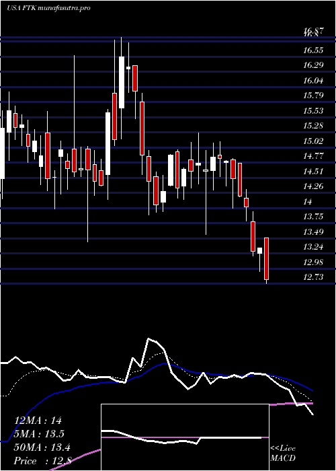Select the 15.28 price label
Image resolution: width=336 pixels, height=471 pixels.
[x=313, y=126]
